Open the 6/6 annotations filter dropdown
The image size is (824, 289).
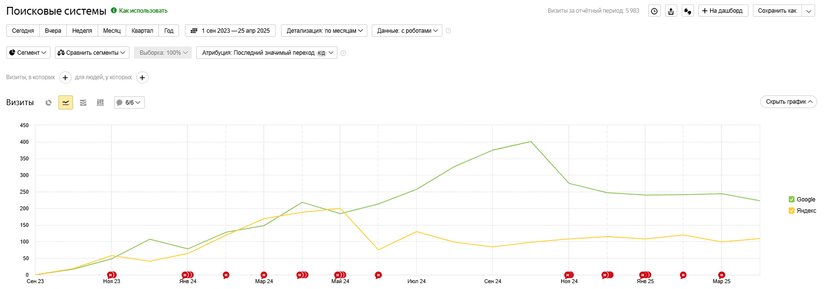tap(129, 103)
